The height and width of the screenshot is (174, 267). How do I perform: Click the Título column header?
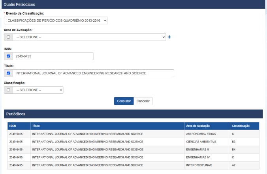107,126
